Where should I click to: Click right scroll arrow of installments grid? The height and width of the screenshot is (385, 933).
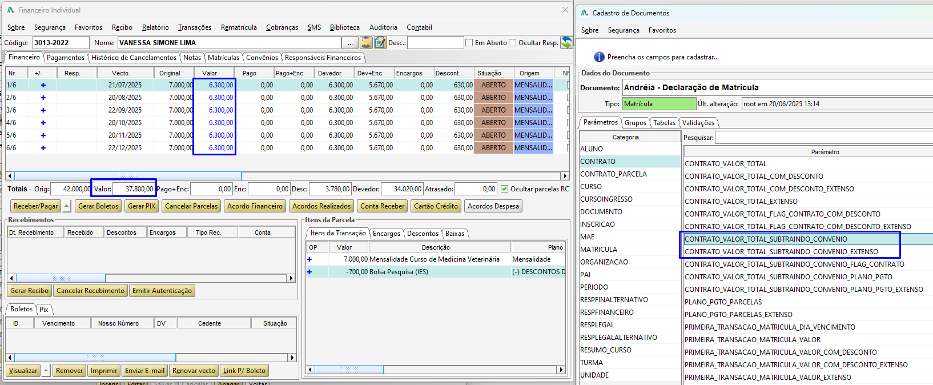coord(565,176)
